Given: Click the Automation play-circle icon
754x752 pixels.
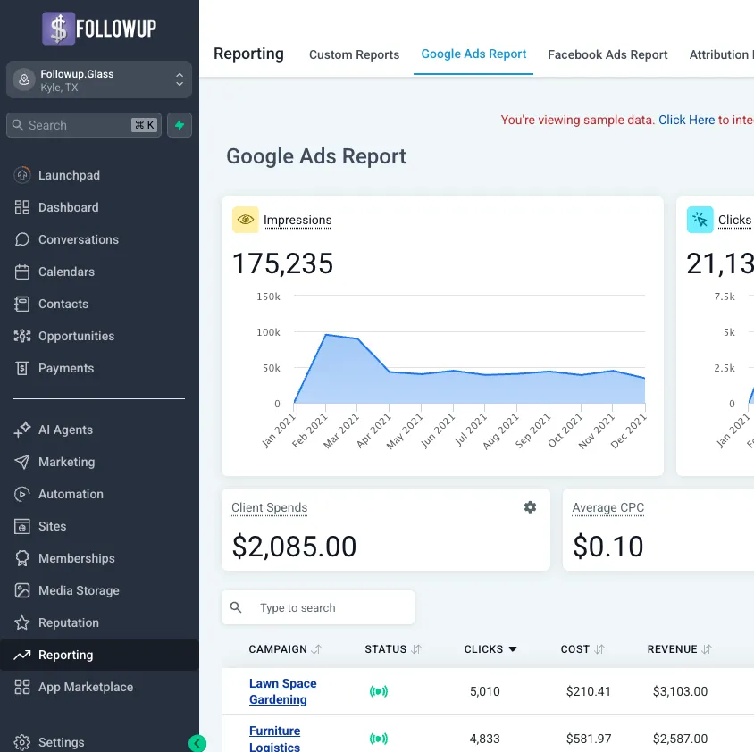Looking at the screenshot, I should [22, 494].
